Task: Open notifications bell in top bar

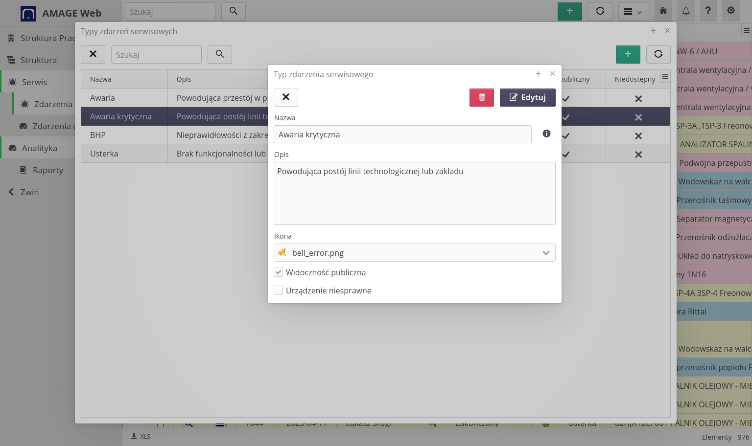Action: 686,11
